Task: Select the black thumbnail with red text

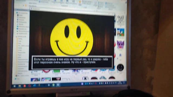Action: point(56,79)
